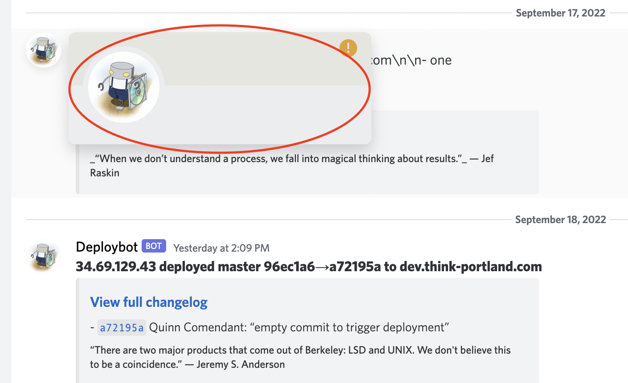Click the small avatar beside the September 17 message
628x383 pixels.
click(43, 50)
